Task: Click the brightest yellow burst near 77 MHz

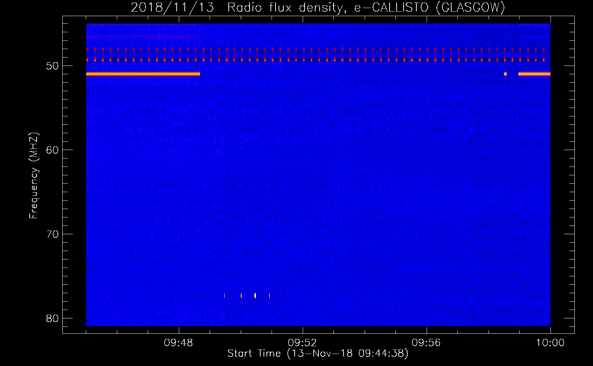Action: click(x=255, y=295)
